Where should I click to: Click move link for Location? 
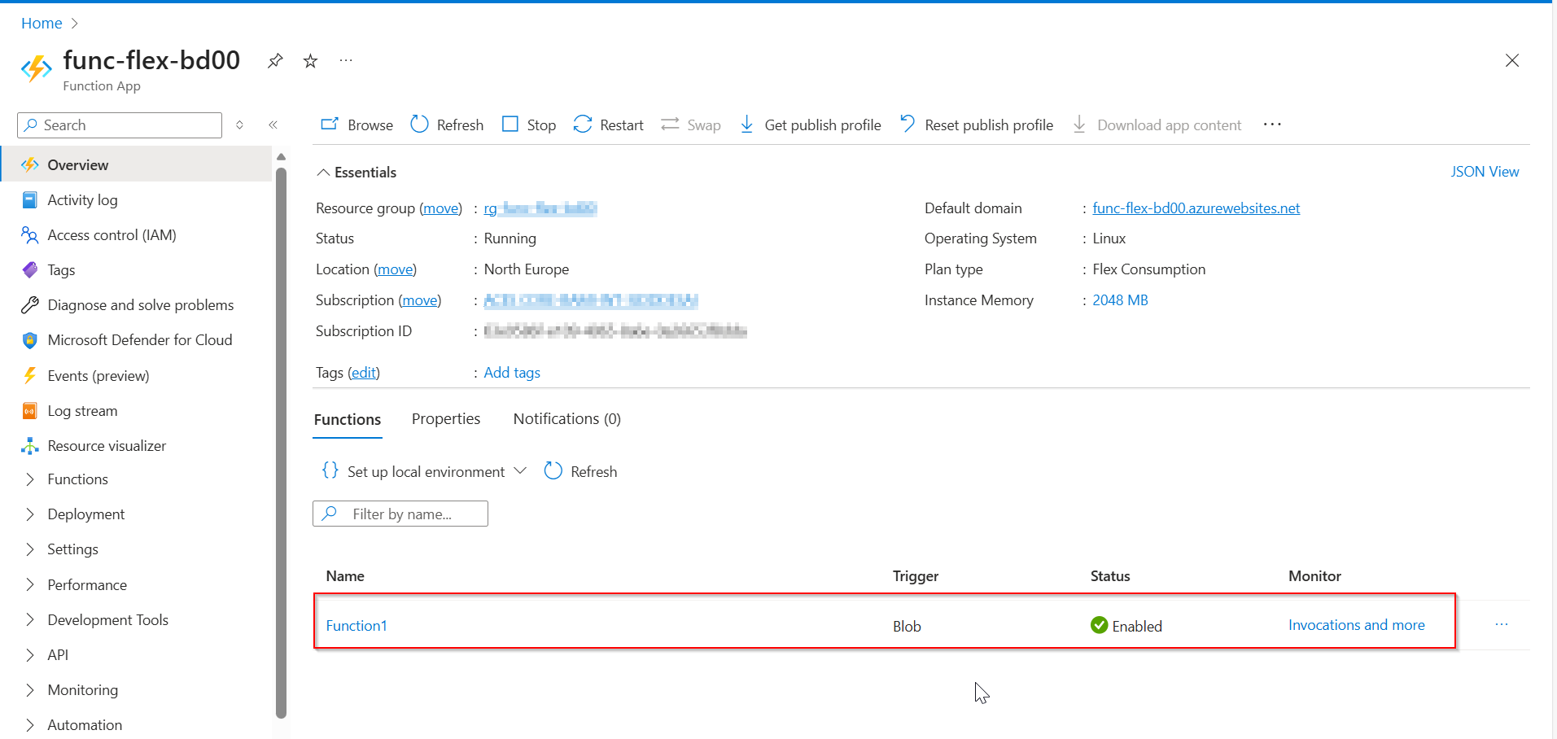[396, 269]
